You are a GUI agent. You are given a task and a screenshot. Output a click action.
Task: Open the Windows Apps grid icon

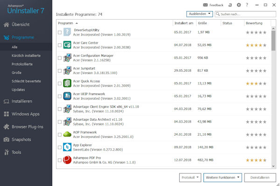(x=7, y=114)
